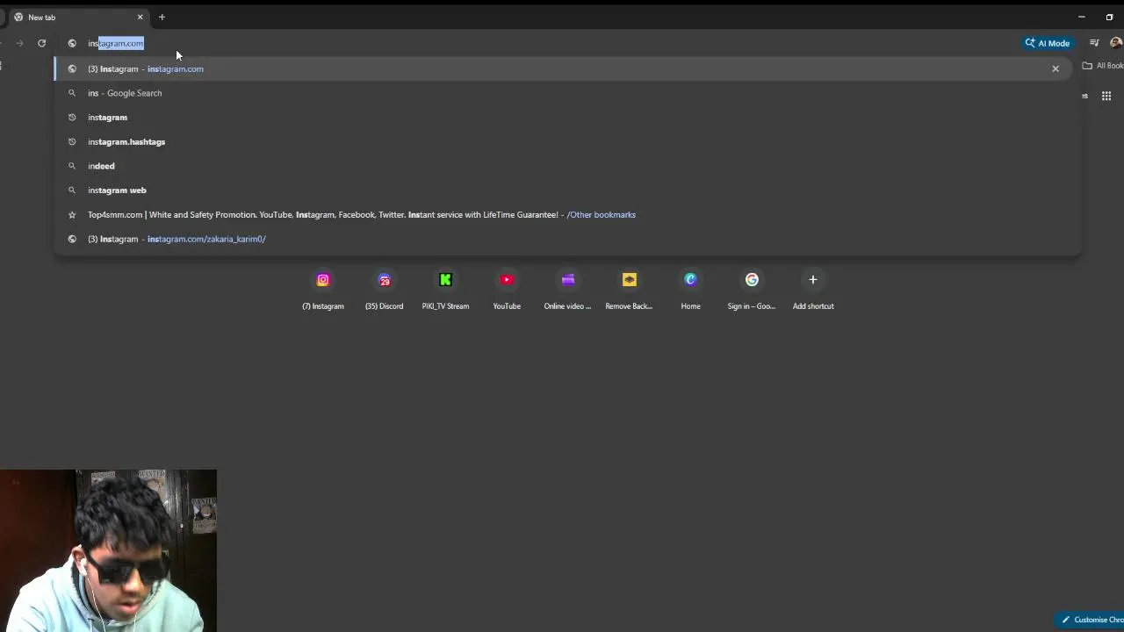Click the profile avatar icon
1124x632 pixels.
(x=1116, y=43)
